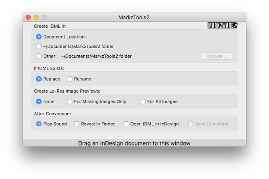This screenshot has height=179, width=269.
Task: Enable Reveal in Finder checkbox
Action: tap(76, 124)
